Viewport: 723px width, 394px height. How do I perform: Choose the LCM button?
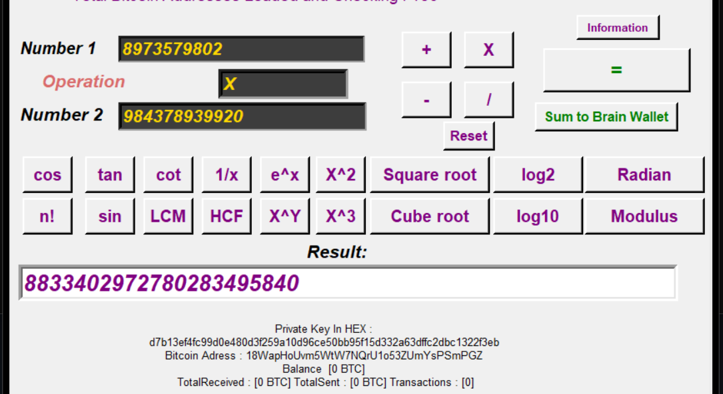tap(168, 216)
